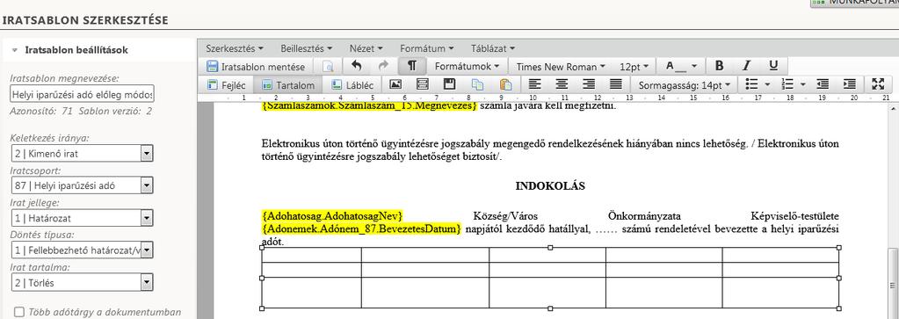
Task: Click the insert form field icon
Action: point(423,84)
